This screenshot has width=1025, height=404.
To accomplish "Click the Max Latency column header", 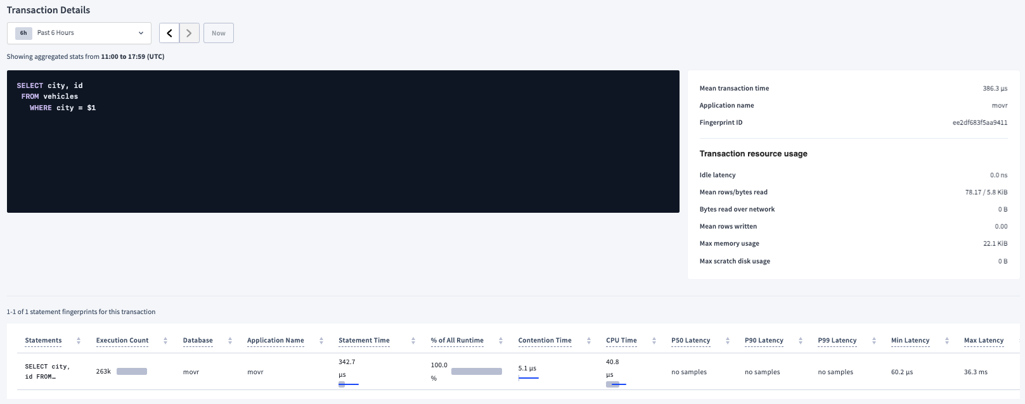I will point(983,341).
